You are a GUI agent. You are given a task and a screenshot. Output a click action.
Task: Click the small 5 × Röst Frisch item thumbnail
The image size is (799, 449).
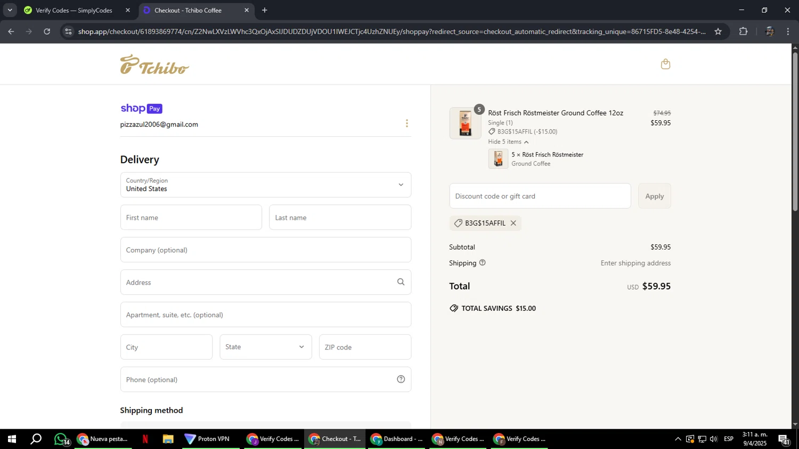point(498,159)
